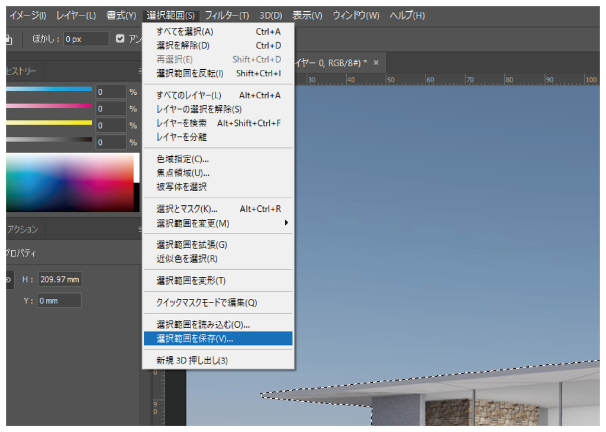This screenshot has height=432, width=606.
Task: Choose クイックマスクモードで編集(Q) menu entry
Action: [218, 302]
